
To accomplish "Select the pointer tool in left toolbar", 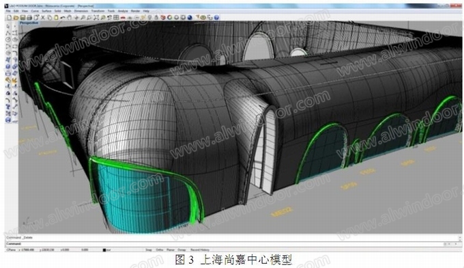I will coord(8,27).
